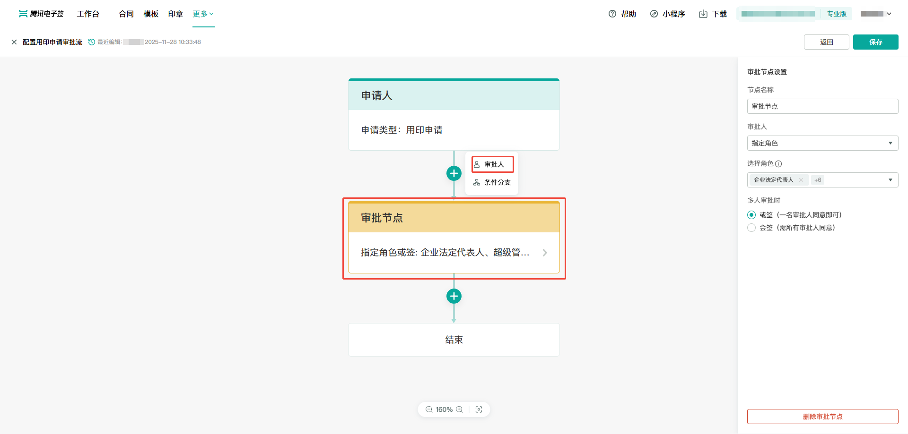Click the 保存 button

(875, 42)
